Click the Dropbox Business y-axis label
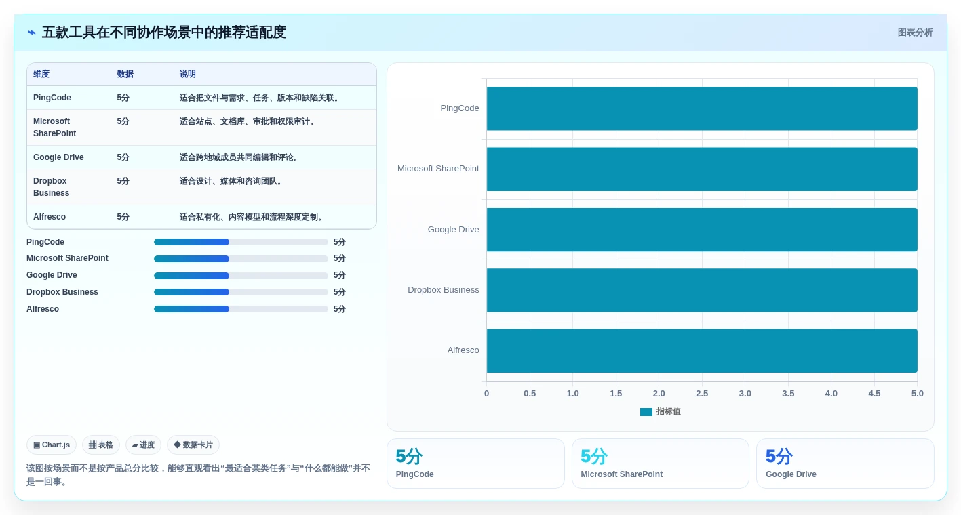This screenshot has width=961, height=515. (444, 290)
